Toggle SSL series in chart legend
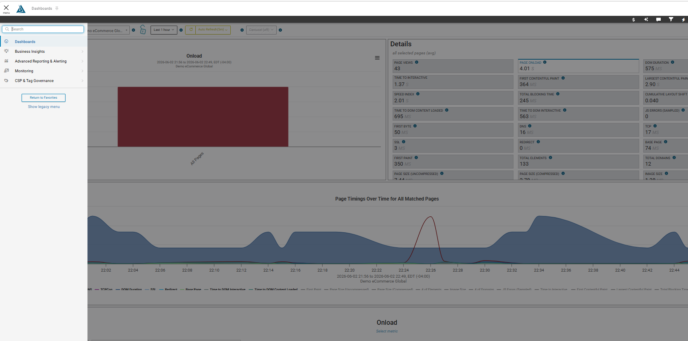Viewport: 688px width, 341px height. pyautogui.click(x=151, y=289)
